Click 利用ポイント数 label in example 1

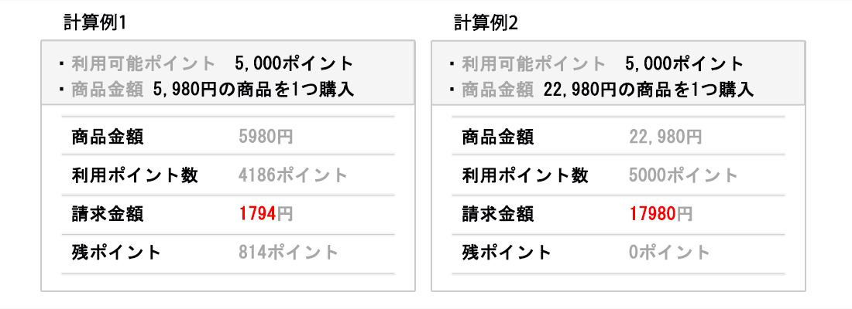(134, 175)
